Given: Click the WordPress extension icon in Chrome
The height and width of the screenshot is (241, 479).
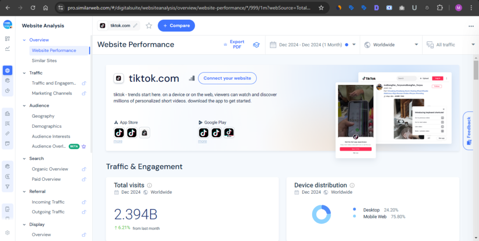Looking at the screenshot, I should [427, 8].
